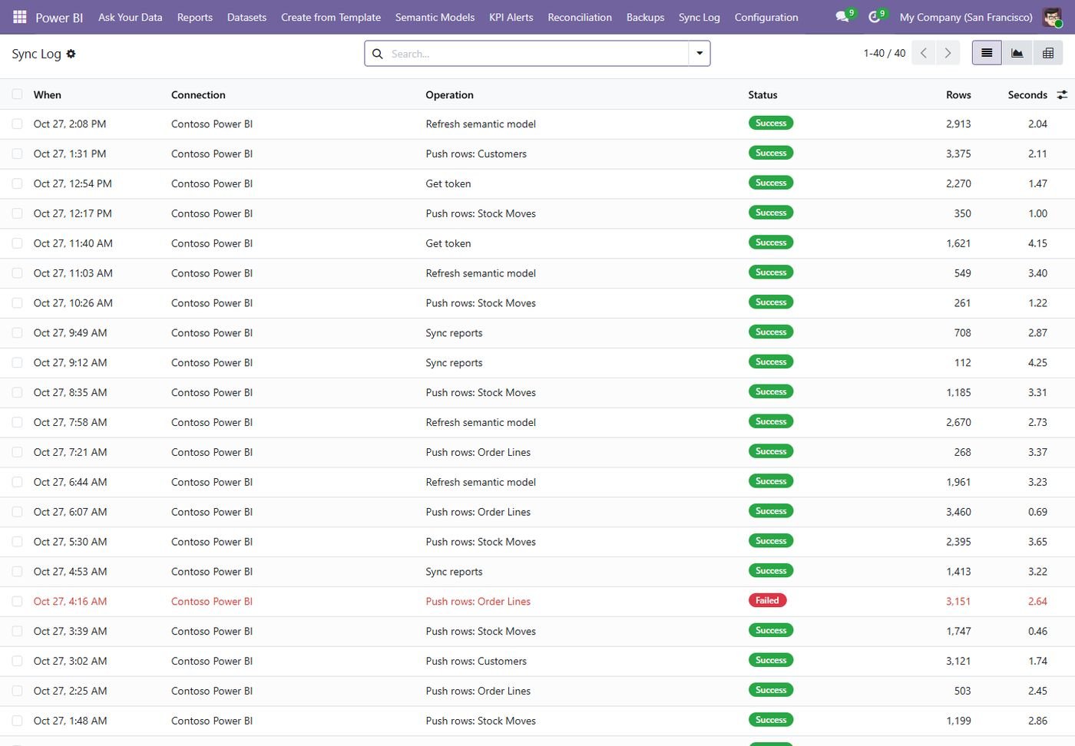
Task: Click seconds value 4.15
Action: 1037,243
